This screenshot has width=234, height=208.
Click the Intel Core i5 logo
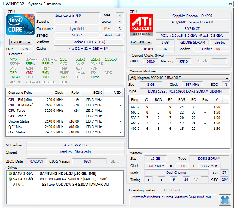pos(21,25)
